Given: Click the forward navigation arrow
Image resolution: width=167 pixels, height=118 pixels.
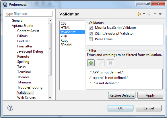Looking at the screenshot, I should [149, 14].
